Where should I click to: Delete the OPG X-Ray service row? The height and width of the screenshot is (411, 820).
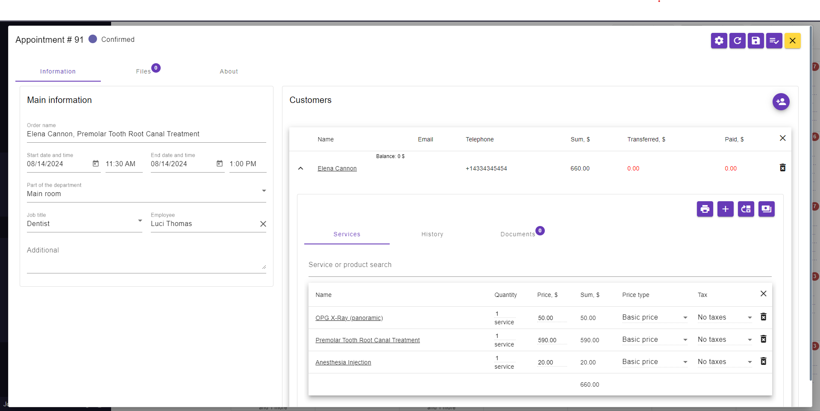[x=763, y=317]
